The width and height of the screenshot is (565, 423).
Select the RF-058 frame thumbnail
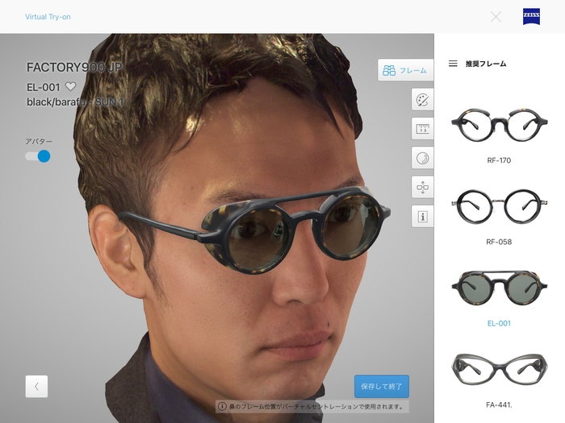tap(499, 205)
